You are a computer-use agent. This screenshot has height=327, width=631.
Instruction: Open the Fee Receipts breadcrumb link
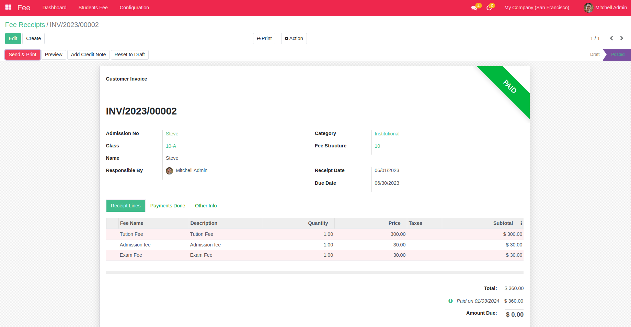(25, 25)
